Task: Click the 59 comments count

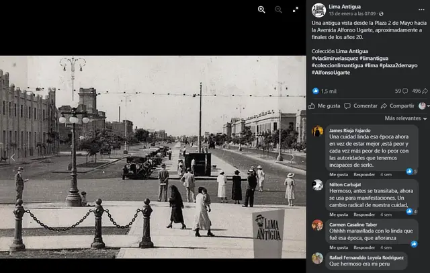Action: [x=400, y=91]
